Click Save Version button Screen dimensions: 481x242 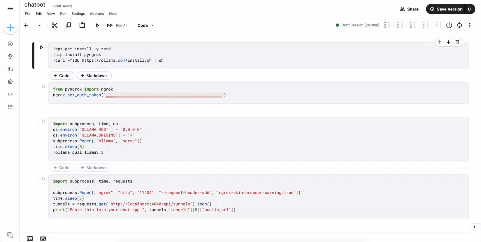[446, 9]
